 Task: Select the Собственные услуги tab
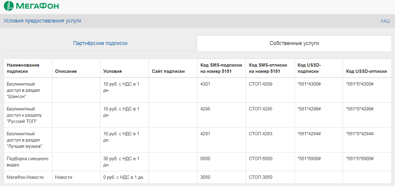point(294,43)
